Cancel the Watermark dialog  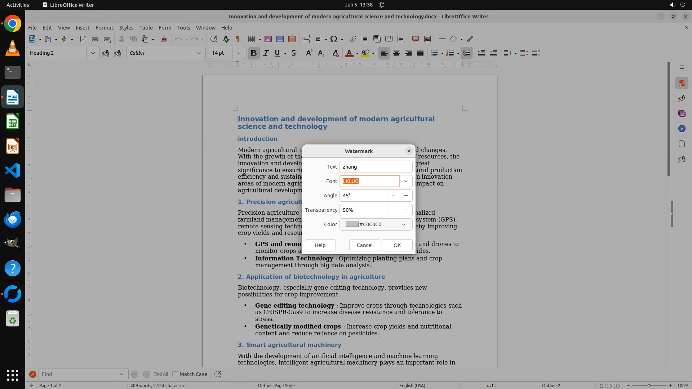pyautogui.click(x=364, y=245)
